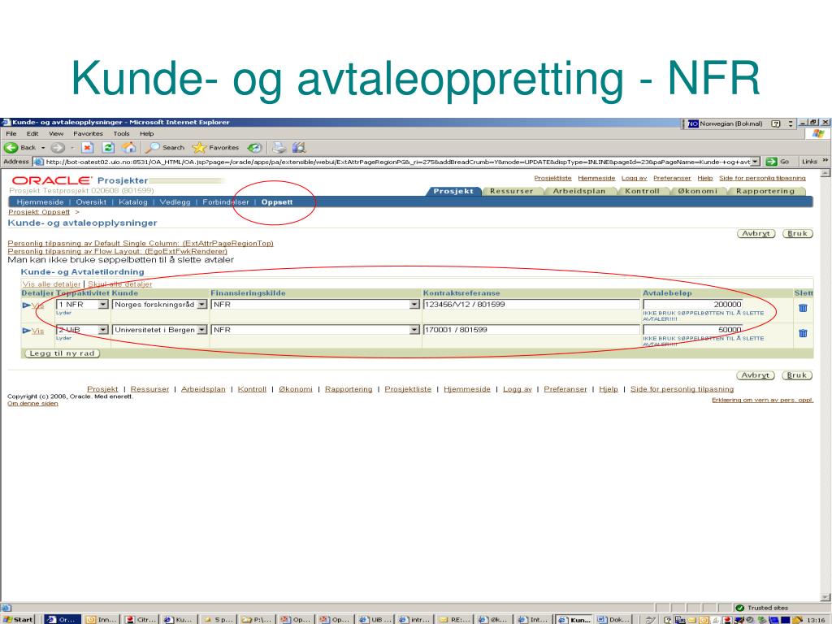Image resolution: width=832 pixels, height=624 pixels.
Task: Click 'Legg til ny rad' button
Action: click(62, 353)
